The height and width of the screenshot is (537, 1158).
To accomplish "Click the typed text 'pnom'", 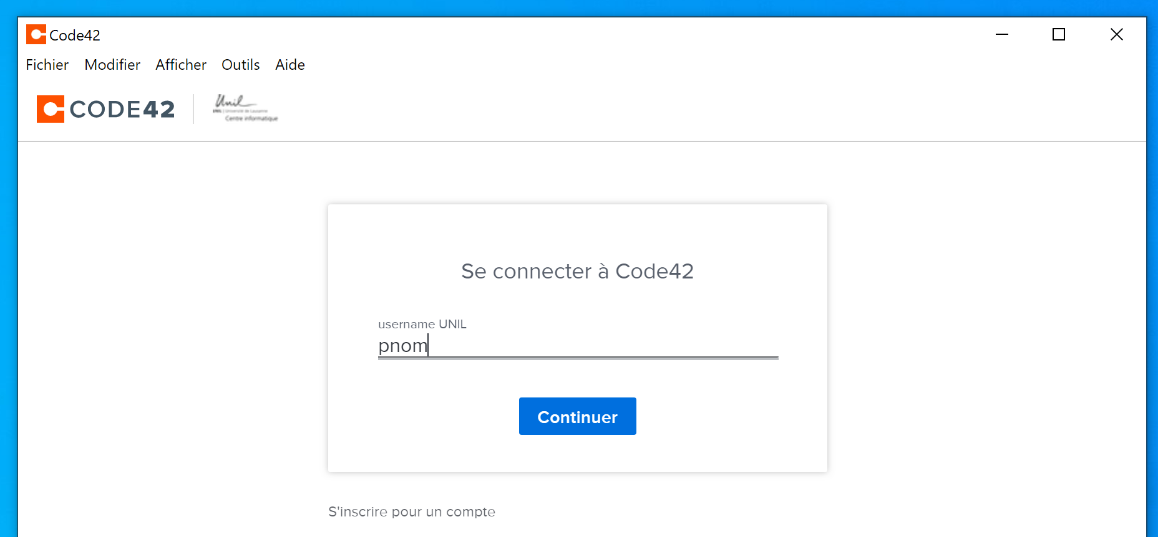I will coord(402,346).
